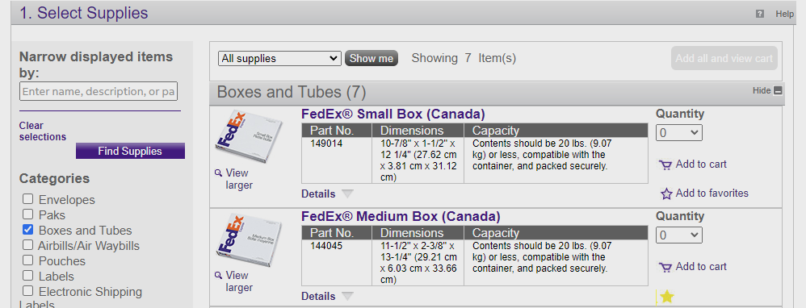Click the Small Box View larger magnifier
806x308 pixels.
[x=219, y=173]
